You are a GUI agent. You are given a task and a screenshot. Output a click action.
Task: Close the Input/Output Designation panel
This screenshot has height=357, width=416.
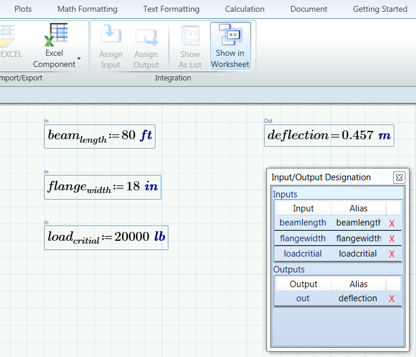399,177
